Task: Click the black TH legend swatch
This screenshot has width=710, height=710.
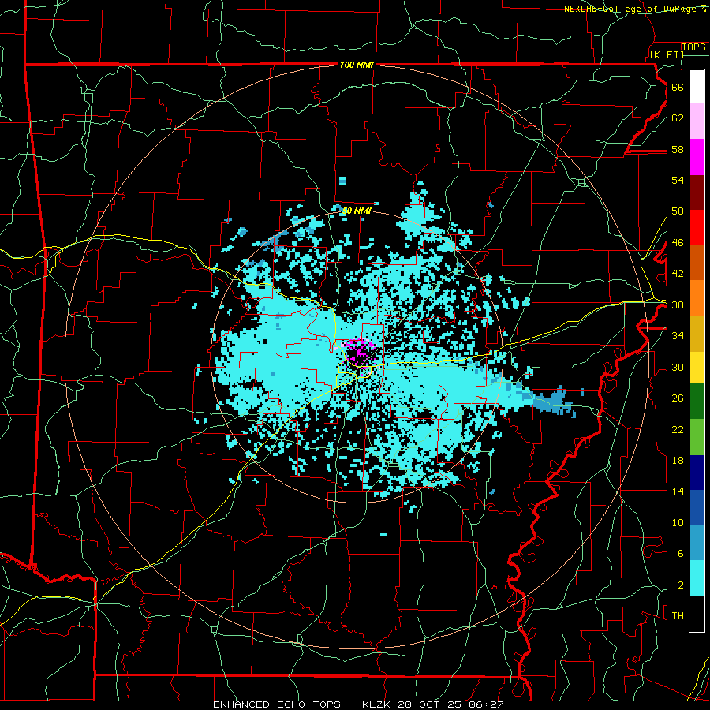Action: pos(697,614)
